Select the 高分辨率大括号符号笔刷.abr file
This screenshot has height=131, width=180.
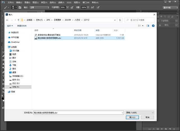[79, 38]
